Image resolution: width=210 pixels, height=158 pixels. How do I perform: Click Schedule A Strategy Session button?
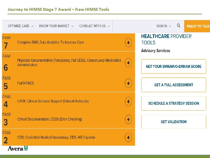(174, 103)
